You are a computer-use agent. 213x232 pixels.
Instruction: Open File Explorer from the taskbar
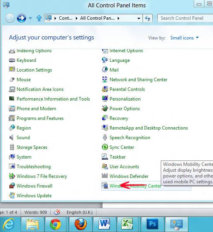click(33, 224)
